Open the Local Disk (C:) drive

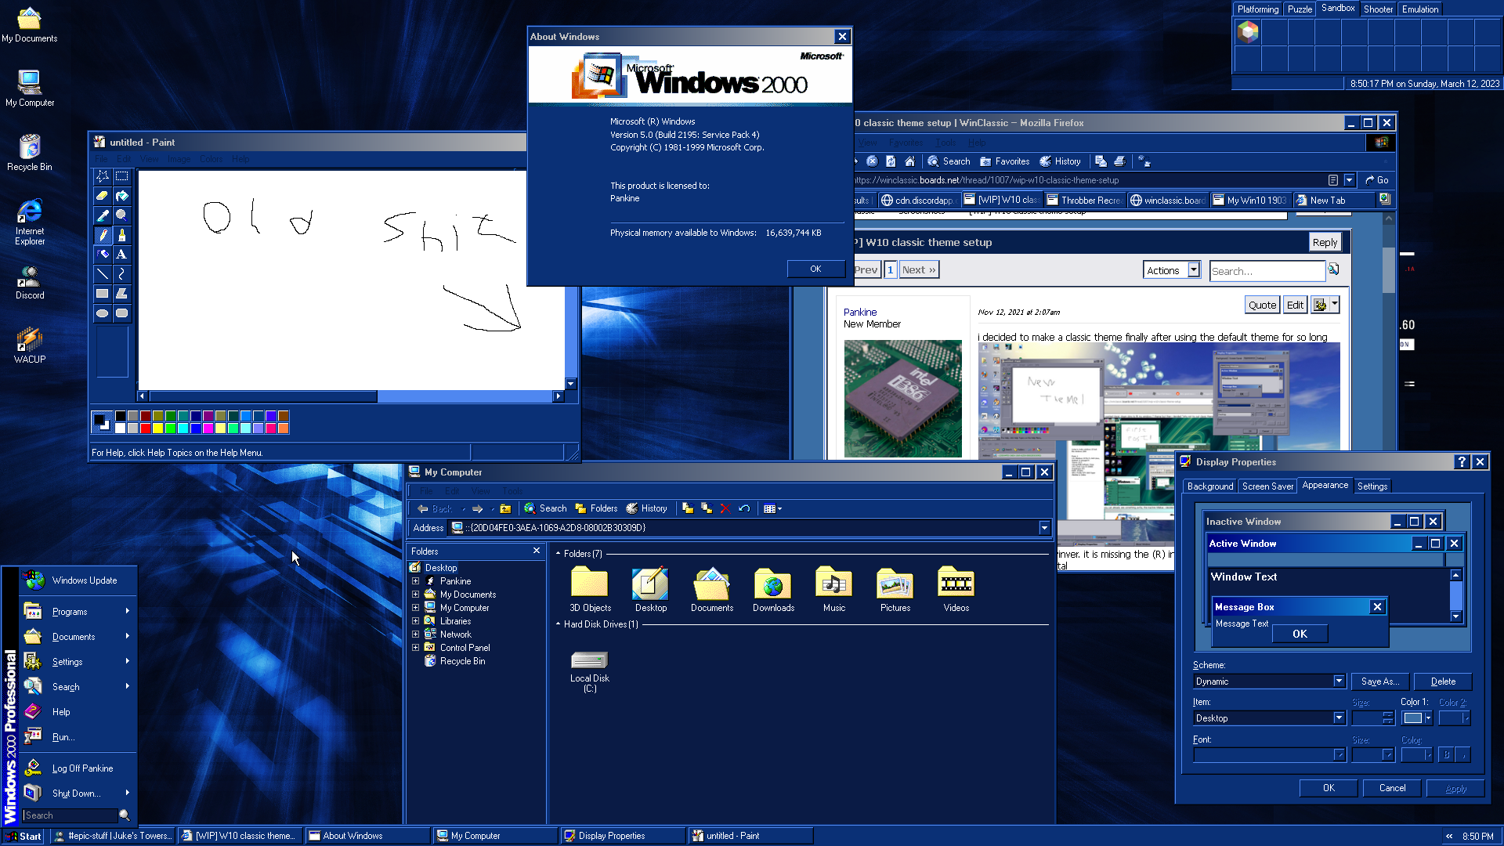[590, 671]
